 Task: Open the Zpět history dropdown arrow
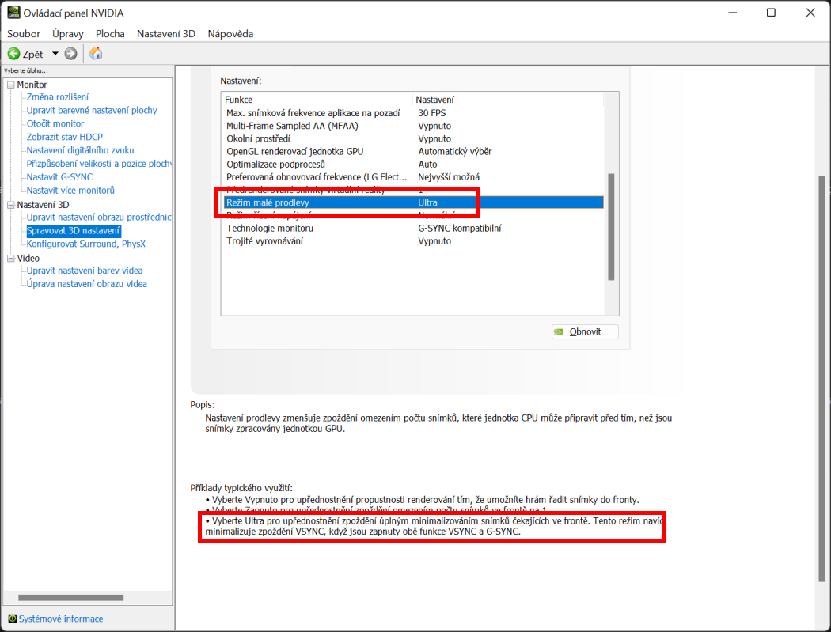(x=55, y=54)
